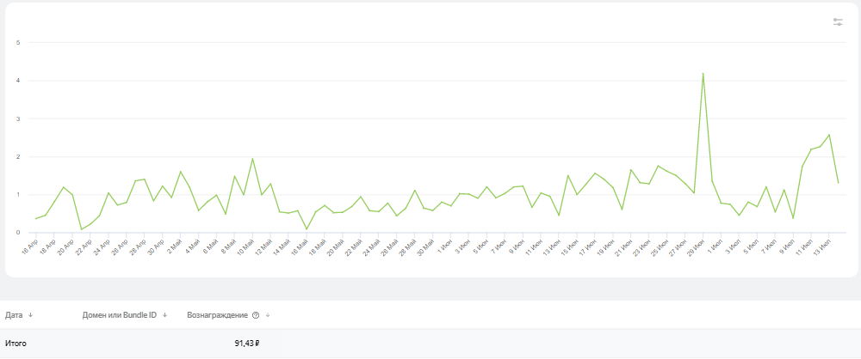The image size is (861, 359).
Task: Click sort arrow beside Дата column
Action: (x=31, y=315)
